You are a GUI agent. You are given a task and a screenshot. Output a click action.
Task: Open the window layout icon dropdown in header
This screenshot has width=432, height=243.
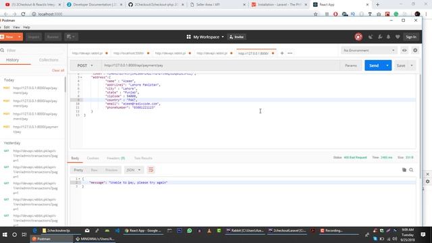coord(71,36)
